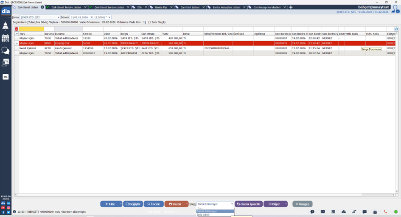Viewport: 401px width, 217px height.
Task: Expand the Diğer button dropdown arrow
Action: click(286, 204)
